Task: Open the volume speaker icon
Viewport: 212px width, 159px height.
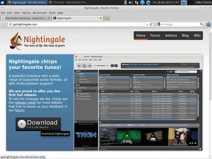Action: 131,2
